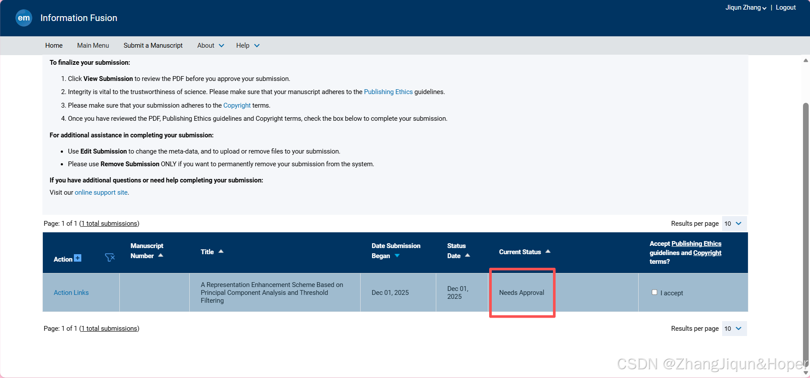Expand the Action column plus icon
The height and width of the screenshot is (378, 810).
click(78, 258)
